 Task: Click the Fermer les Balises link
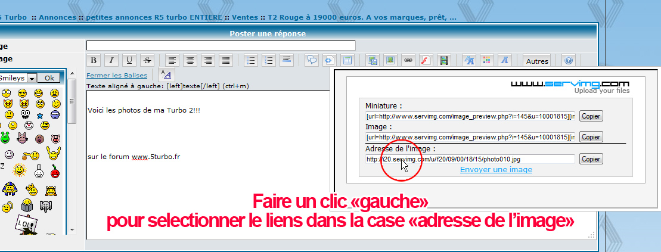(x=116, y=75)
